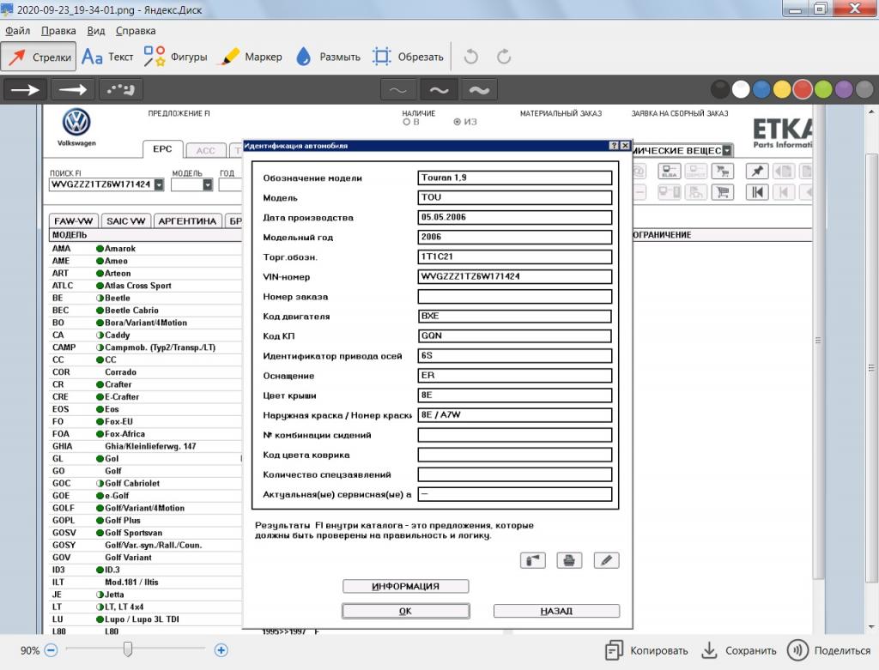The height and width of the screenshot is (670, 879).
Task: Click the НАЗАД button
Action: [556, 611]
